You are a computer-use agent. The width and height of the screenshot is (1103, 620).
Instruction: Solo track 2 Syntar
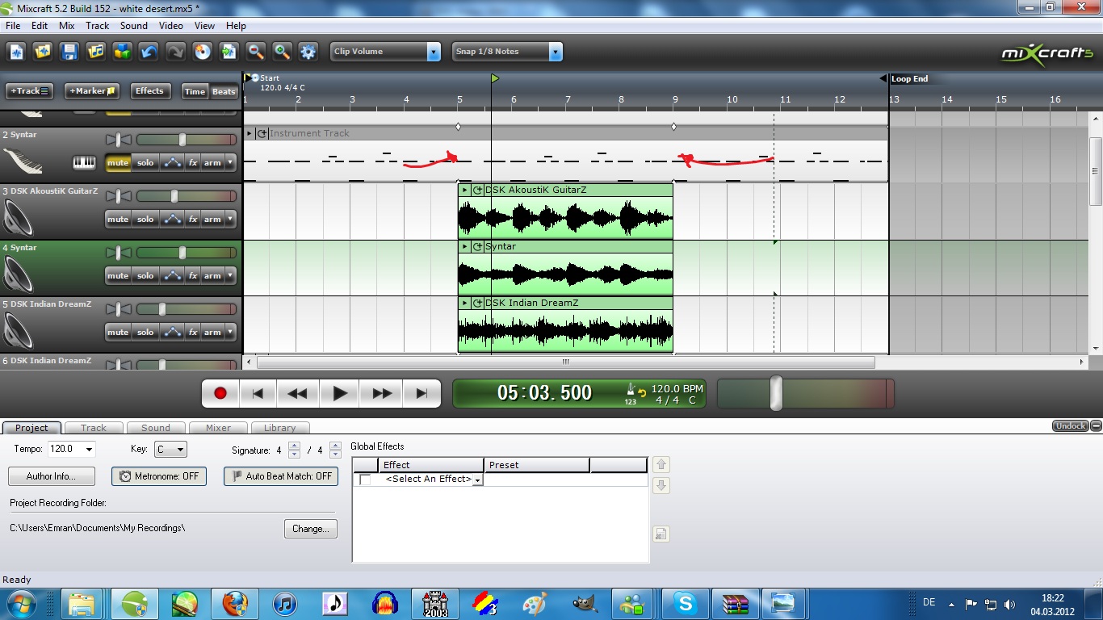click(x=145, y=163)
